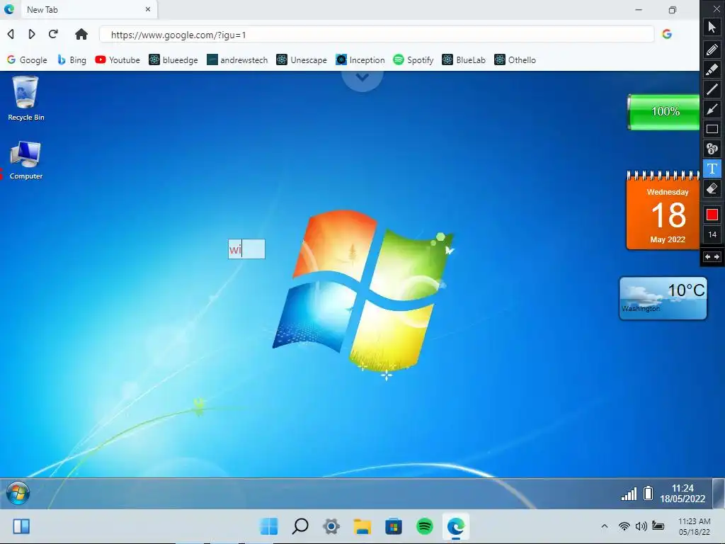Screen dimensions: 725x544
Task: Select the numbered step counter tool
Action: pyautogui.click(x=712, y=149)
